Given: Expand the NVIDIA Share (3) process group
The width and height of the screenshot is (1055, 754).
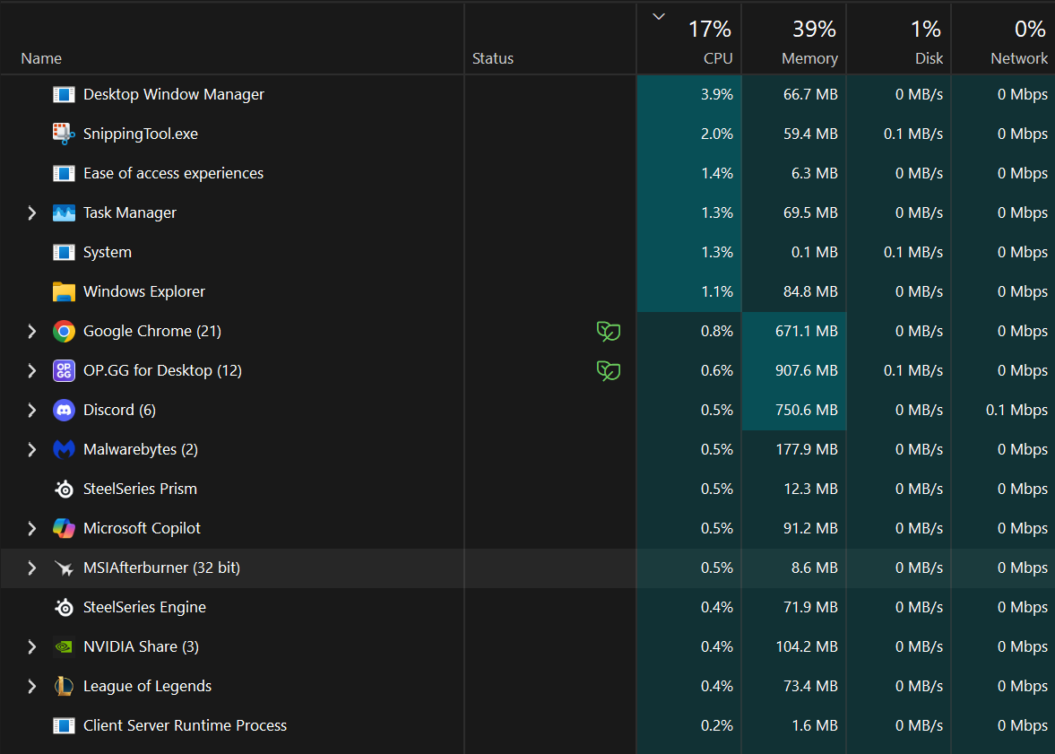Looking at the screenshot, I should click(31, 647).
